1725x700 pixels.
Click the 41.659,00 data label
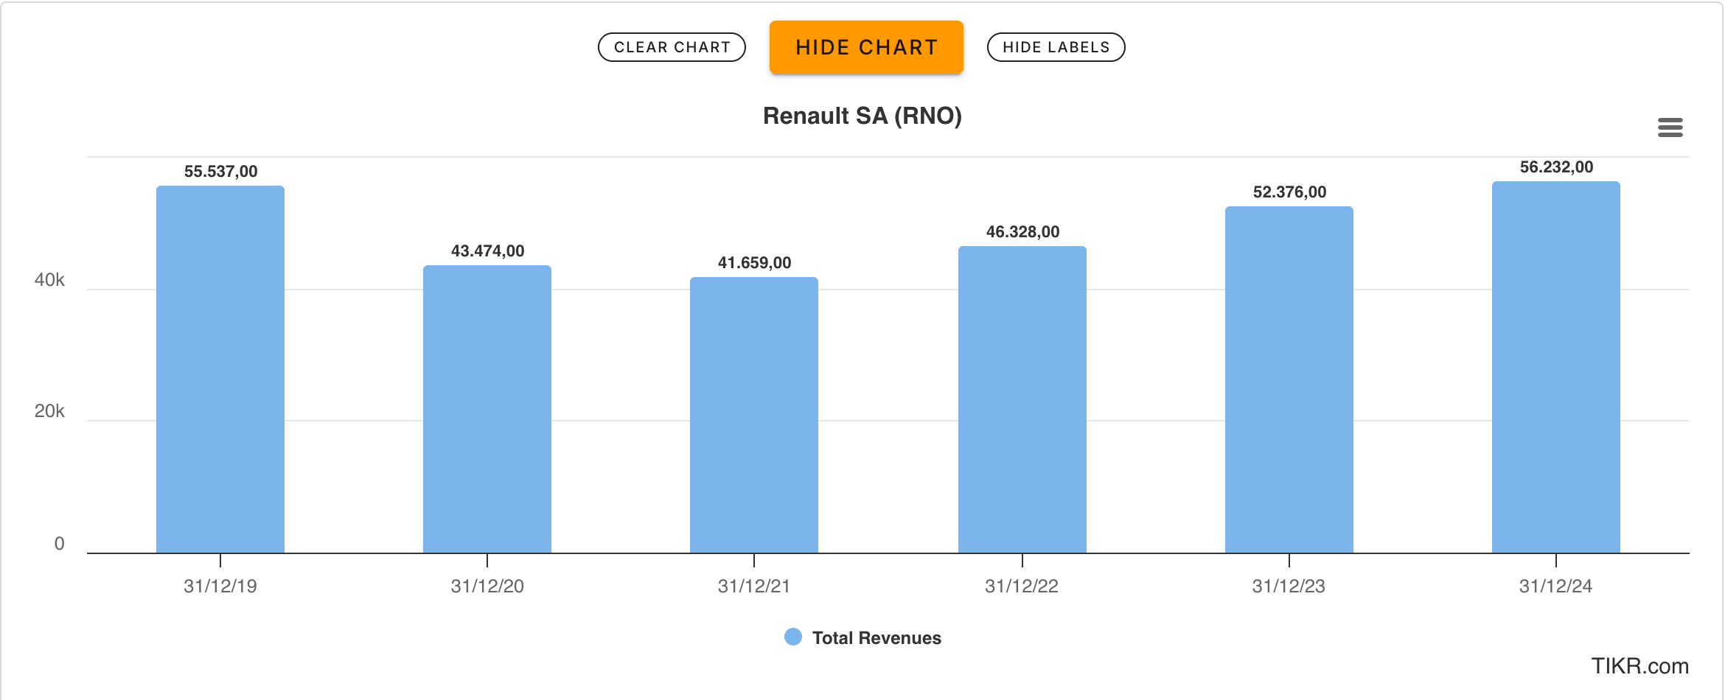point(754,263)
